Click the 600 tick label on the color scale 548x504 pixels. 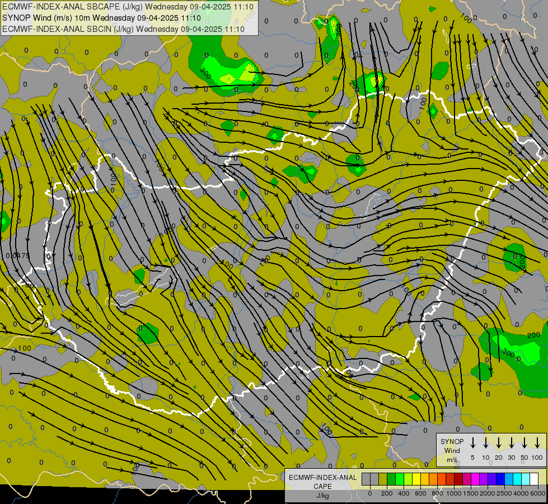420,493
